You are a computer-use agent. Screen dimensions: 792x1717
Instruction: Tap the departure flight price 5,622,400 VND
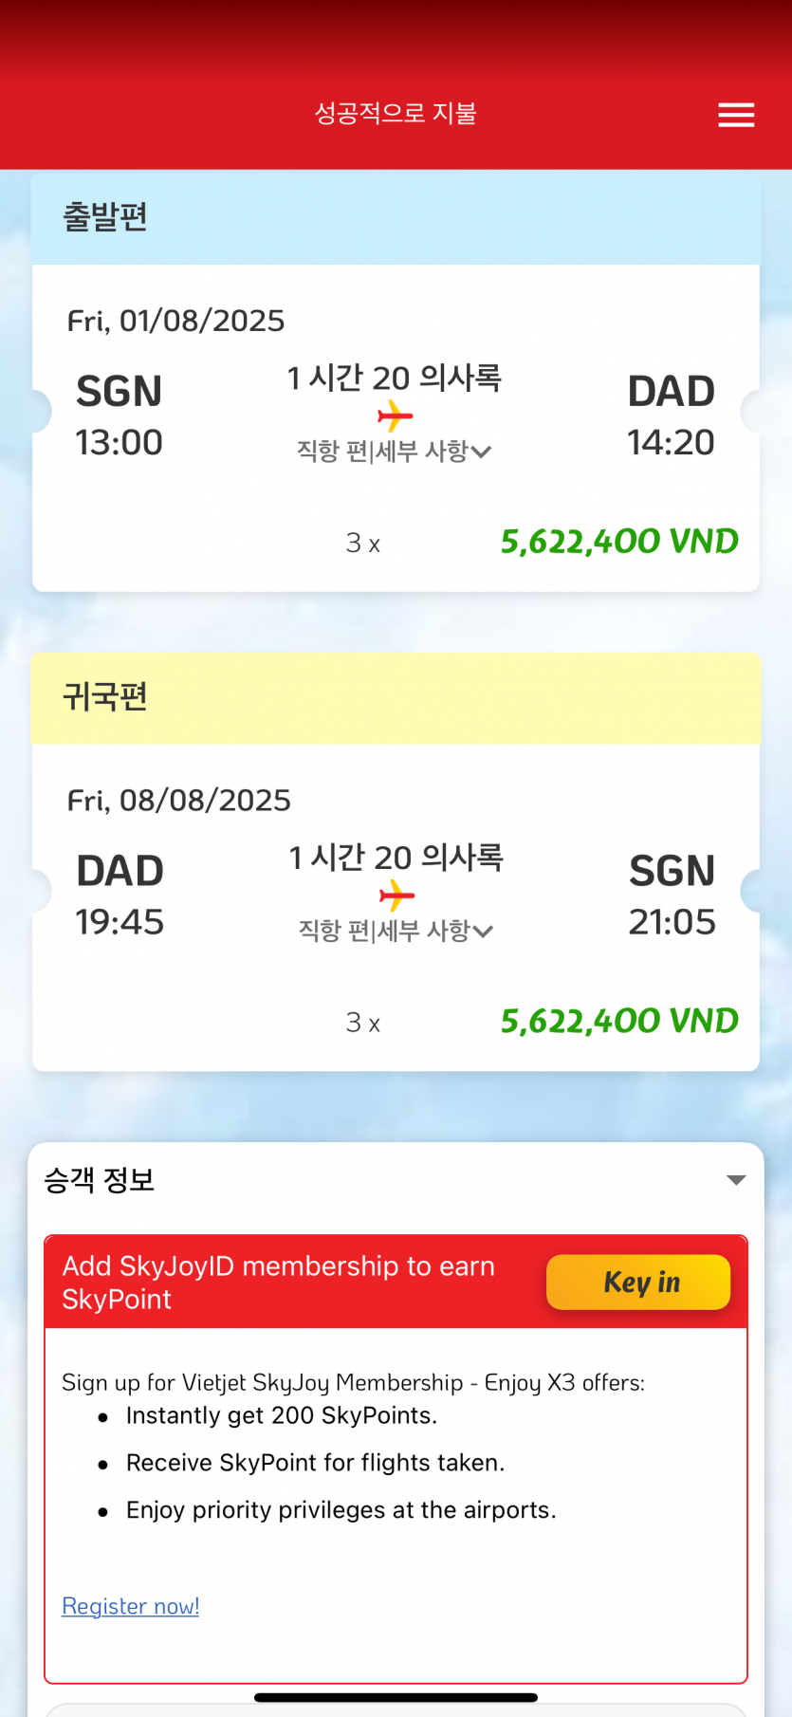[x=619, y=542]
